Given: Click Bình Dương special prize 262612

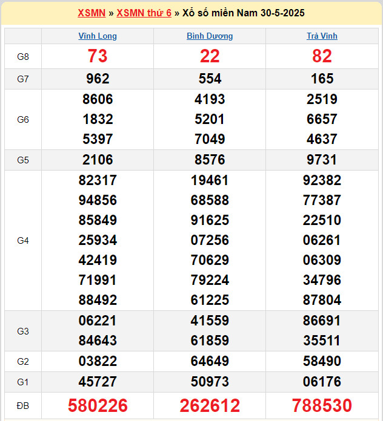Looking at the screenshot, I should point(210,405).
